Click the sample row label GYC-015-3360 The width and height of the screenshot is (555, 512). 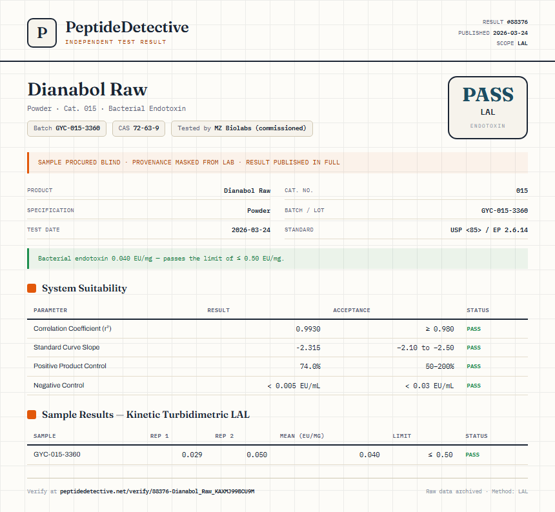[x=57, y=454]
